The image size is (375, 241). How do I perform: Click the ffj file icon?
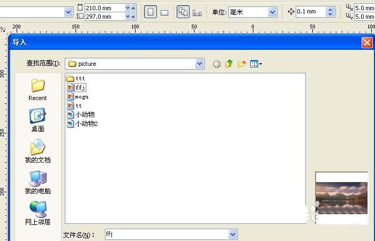tap(70, 87)
